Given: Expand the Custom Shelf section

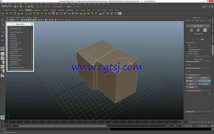Looking at the screenshot, I should coord(190,112).
